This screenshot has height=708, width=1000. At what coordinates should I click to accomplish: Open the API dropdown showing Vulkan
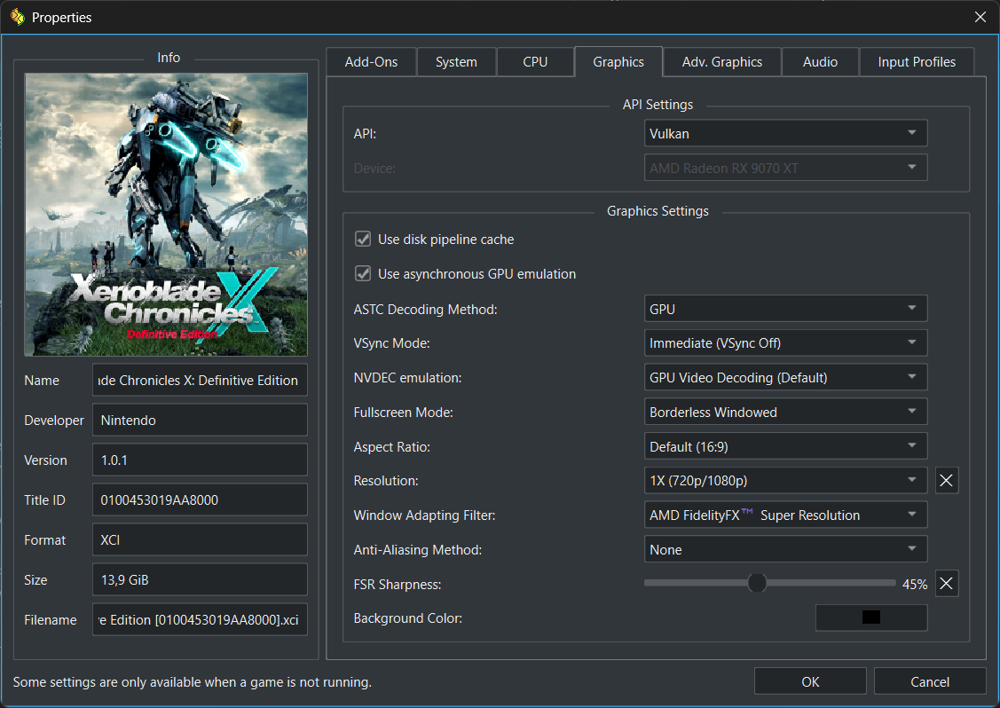pyautogui.click(x=785, y=133)
